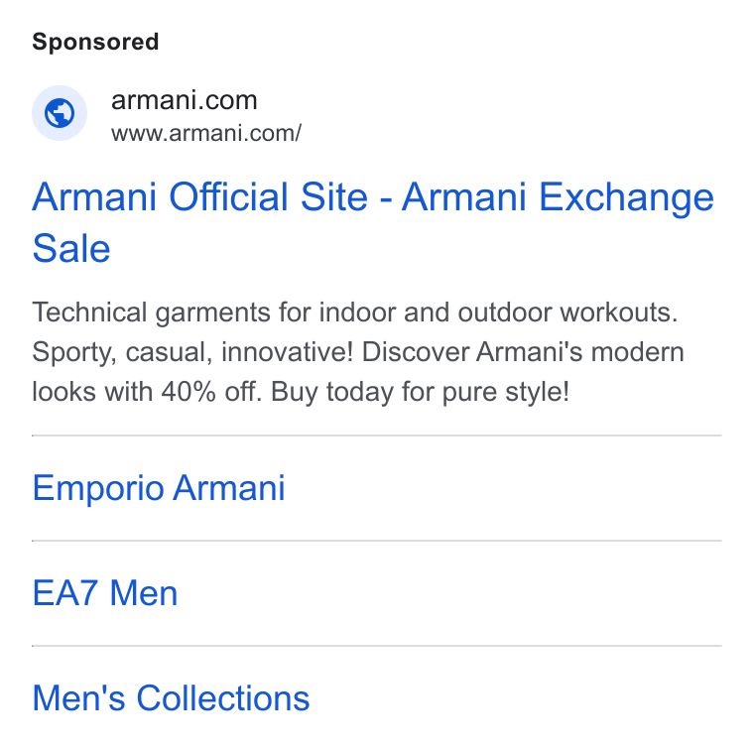Open the Armani Official Site ad headline
Screen dimensions: 754x750
(x=373, y=222)
